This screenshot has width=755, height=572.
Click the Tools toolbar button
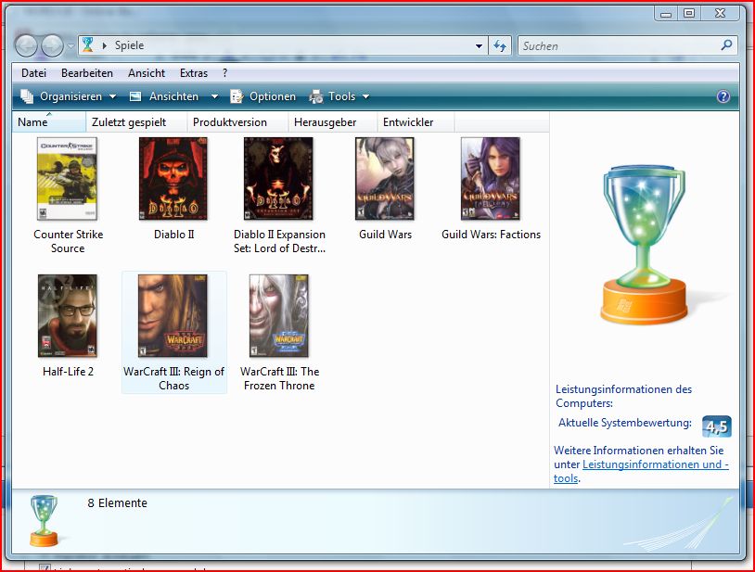(332, 96)
